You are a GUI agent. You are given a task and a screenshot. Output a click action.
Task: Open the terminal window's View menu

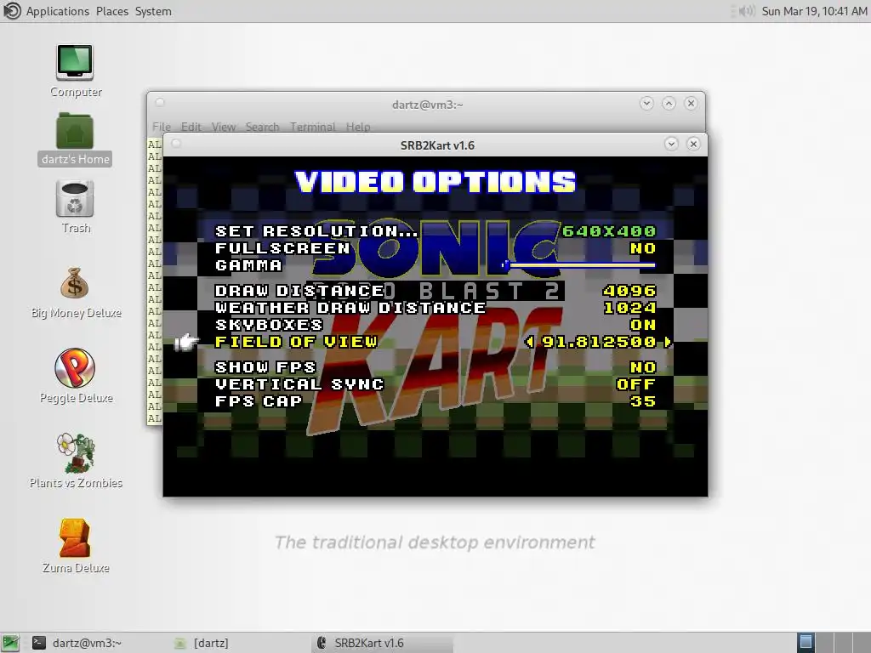tap(224, 127)
